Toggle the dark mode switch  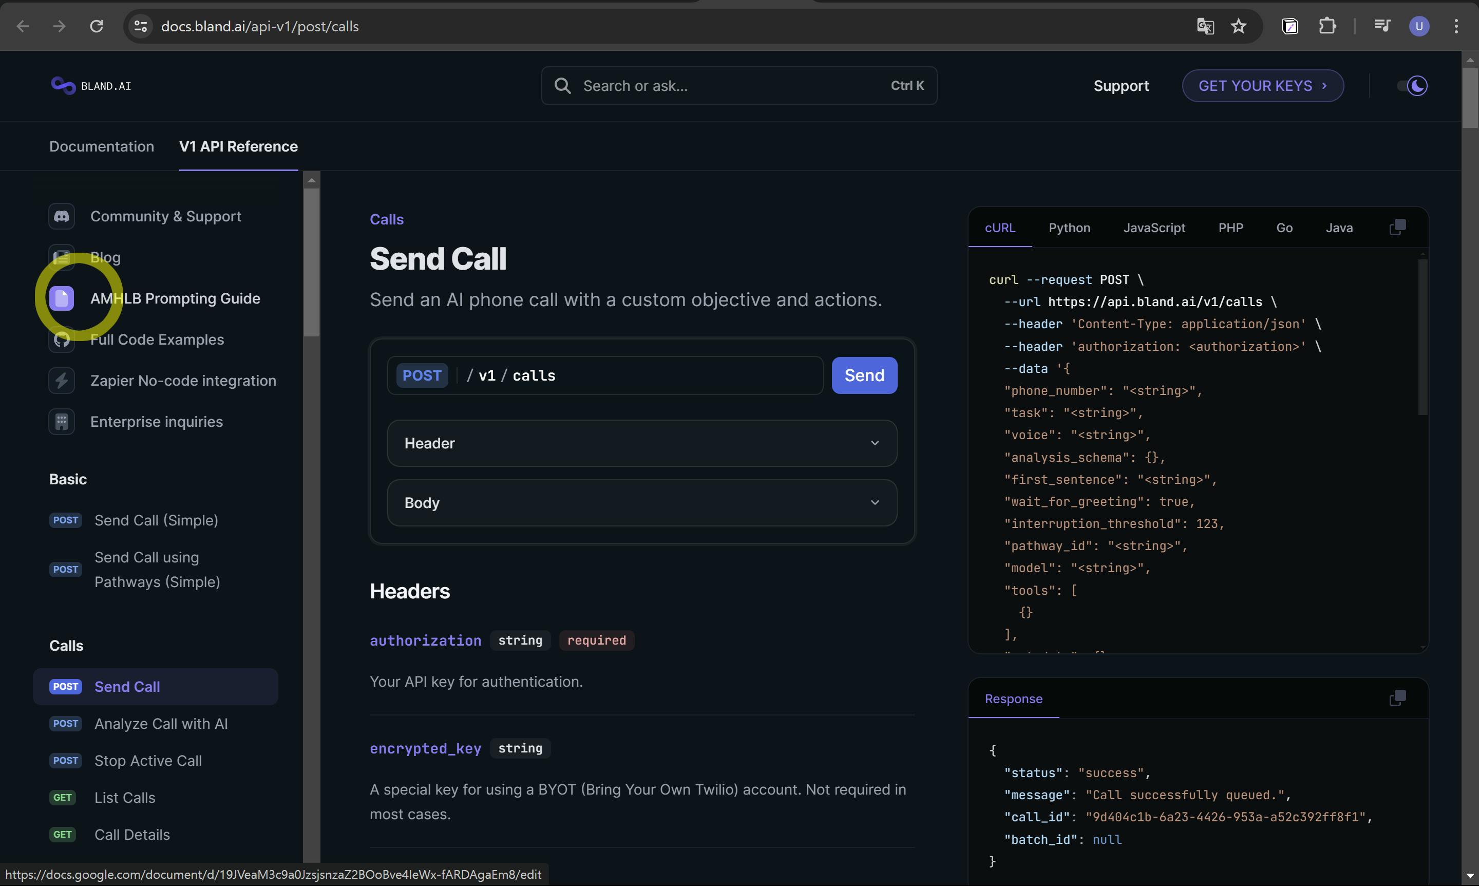click(1412, 86)
